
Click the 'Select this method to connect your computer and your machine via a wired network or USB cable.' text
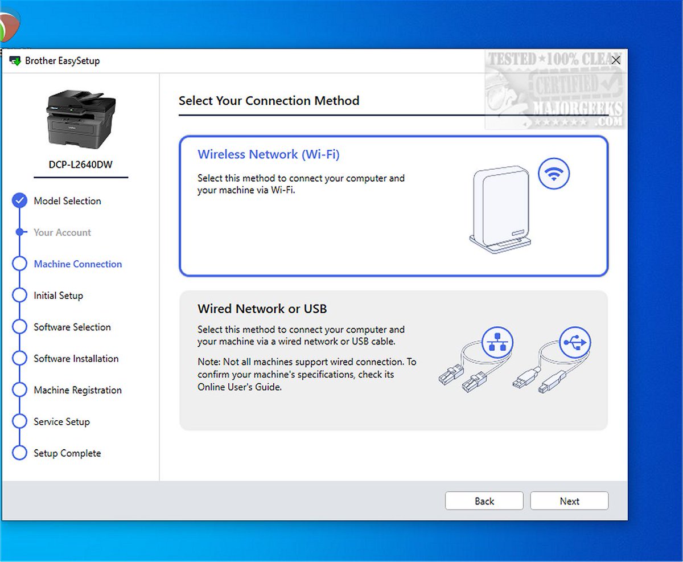click(301, 335)
